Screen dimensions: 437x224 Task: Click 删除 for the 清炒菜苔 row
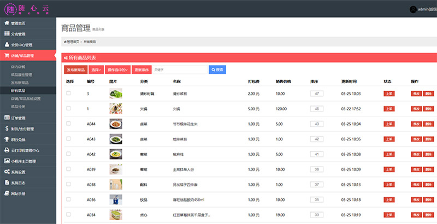[428, 94]
